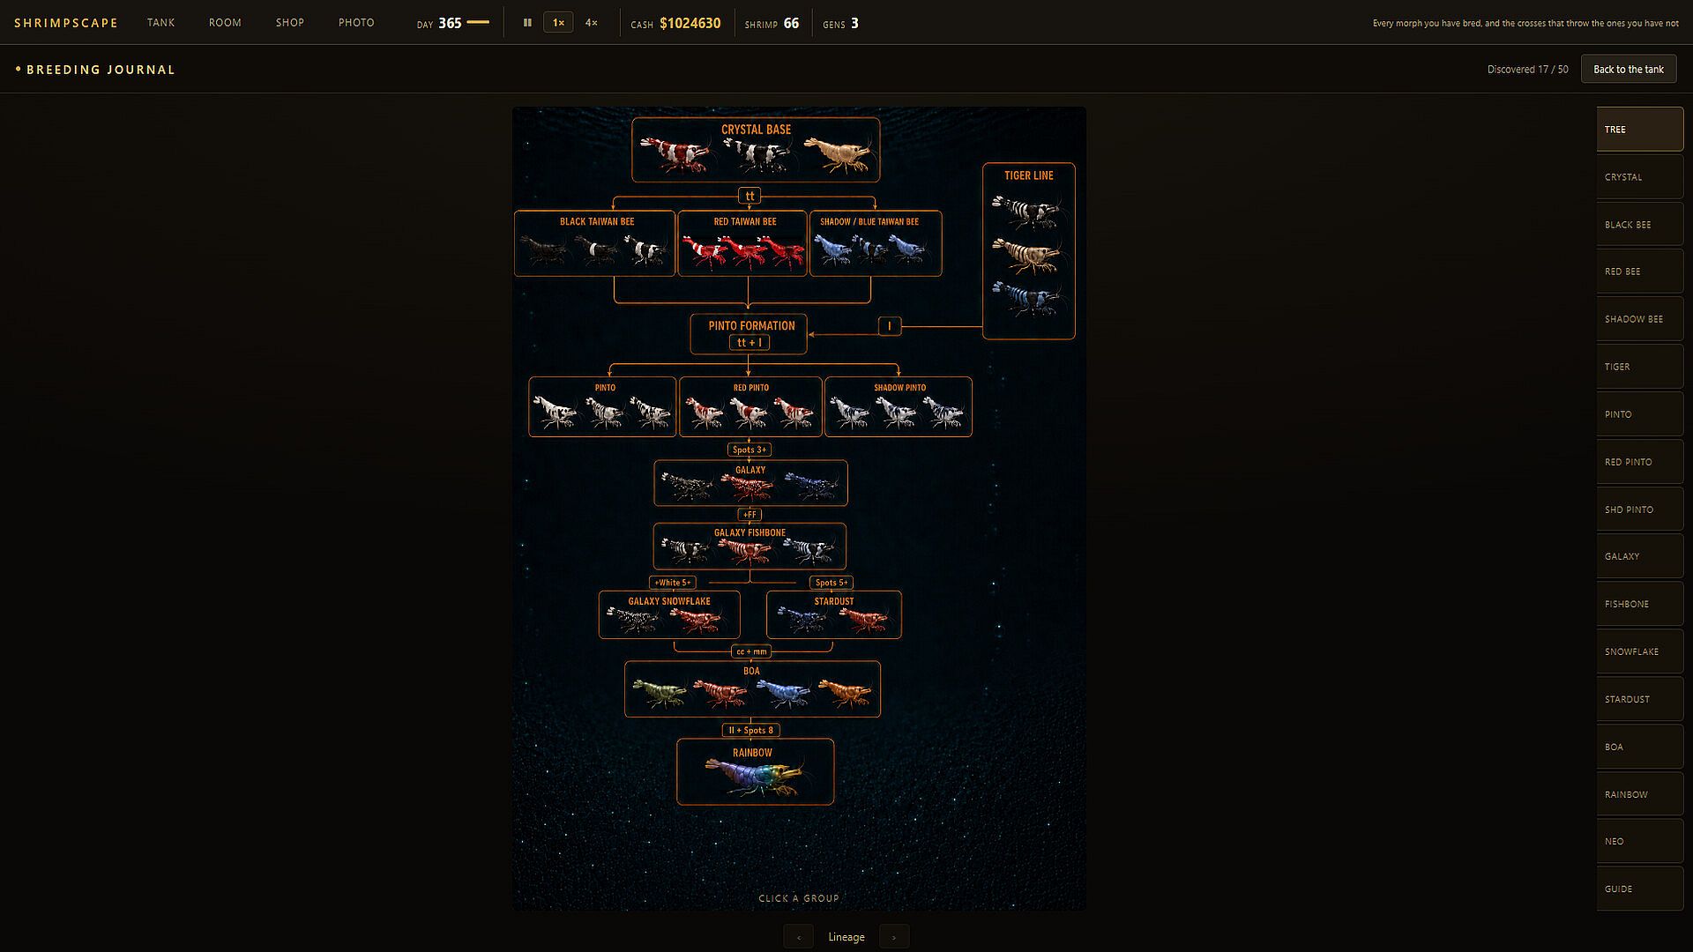Screen dimensions: 1693x952
Task: Open the Shadow Bee tab
Action: click(1639, 319)
